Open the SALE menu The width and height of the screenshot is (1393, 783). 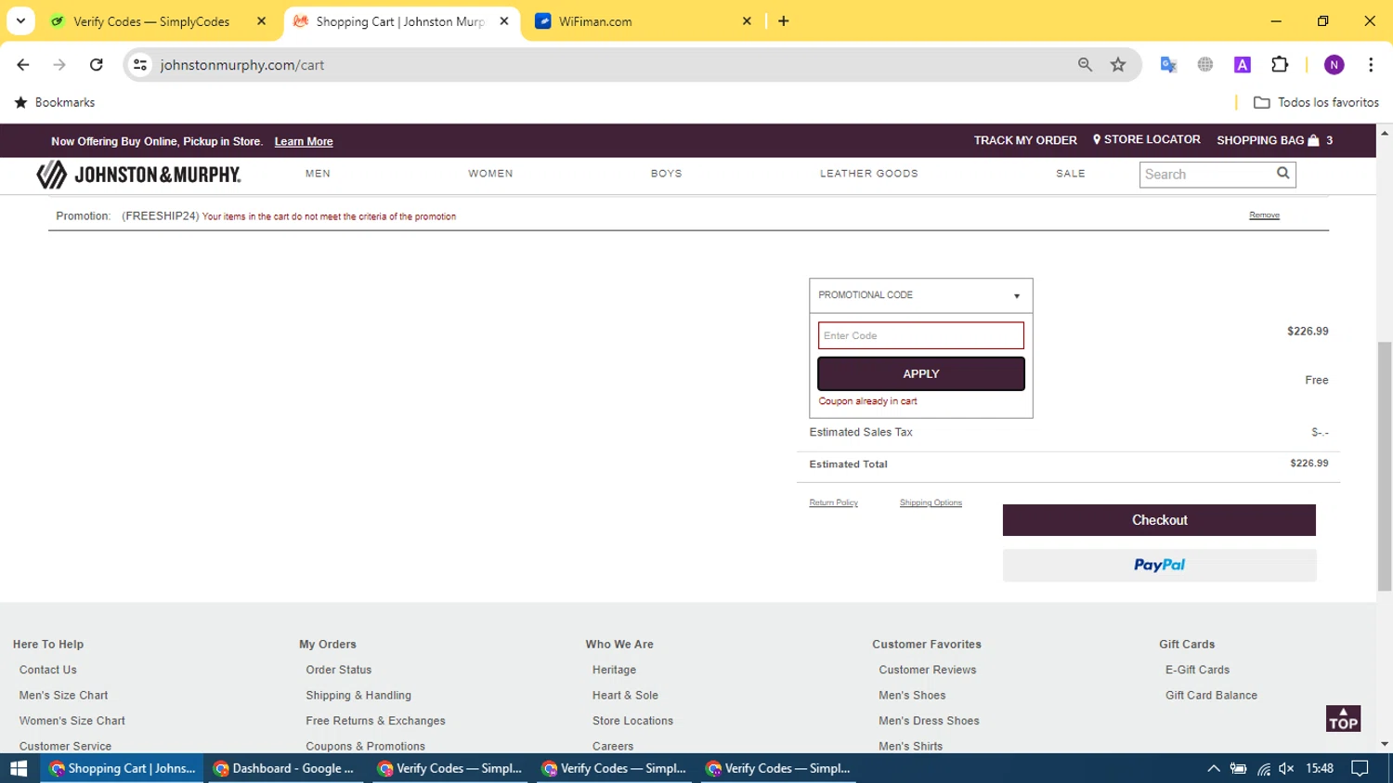[1071, 174]
